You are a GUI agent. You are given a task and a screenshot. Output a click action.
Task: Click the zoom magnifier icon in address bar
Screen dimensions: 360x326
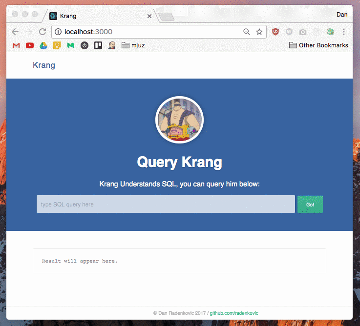tap(246, 32)
